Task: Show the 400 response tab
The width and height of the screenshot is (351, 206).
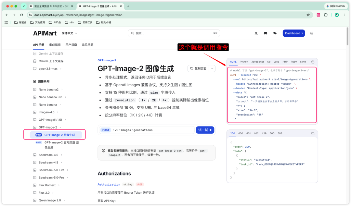Action: tap(240, 134)
